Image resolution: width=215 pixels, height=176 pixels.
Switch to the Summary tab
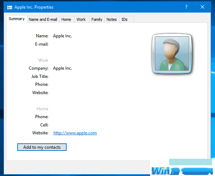tap(16, 19)
